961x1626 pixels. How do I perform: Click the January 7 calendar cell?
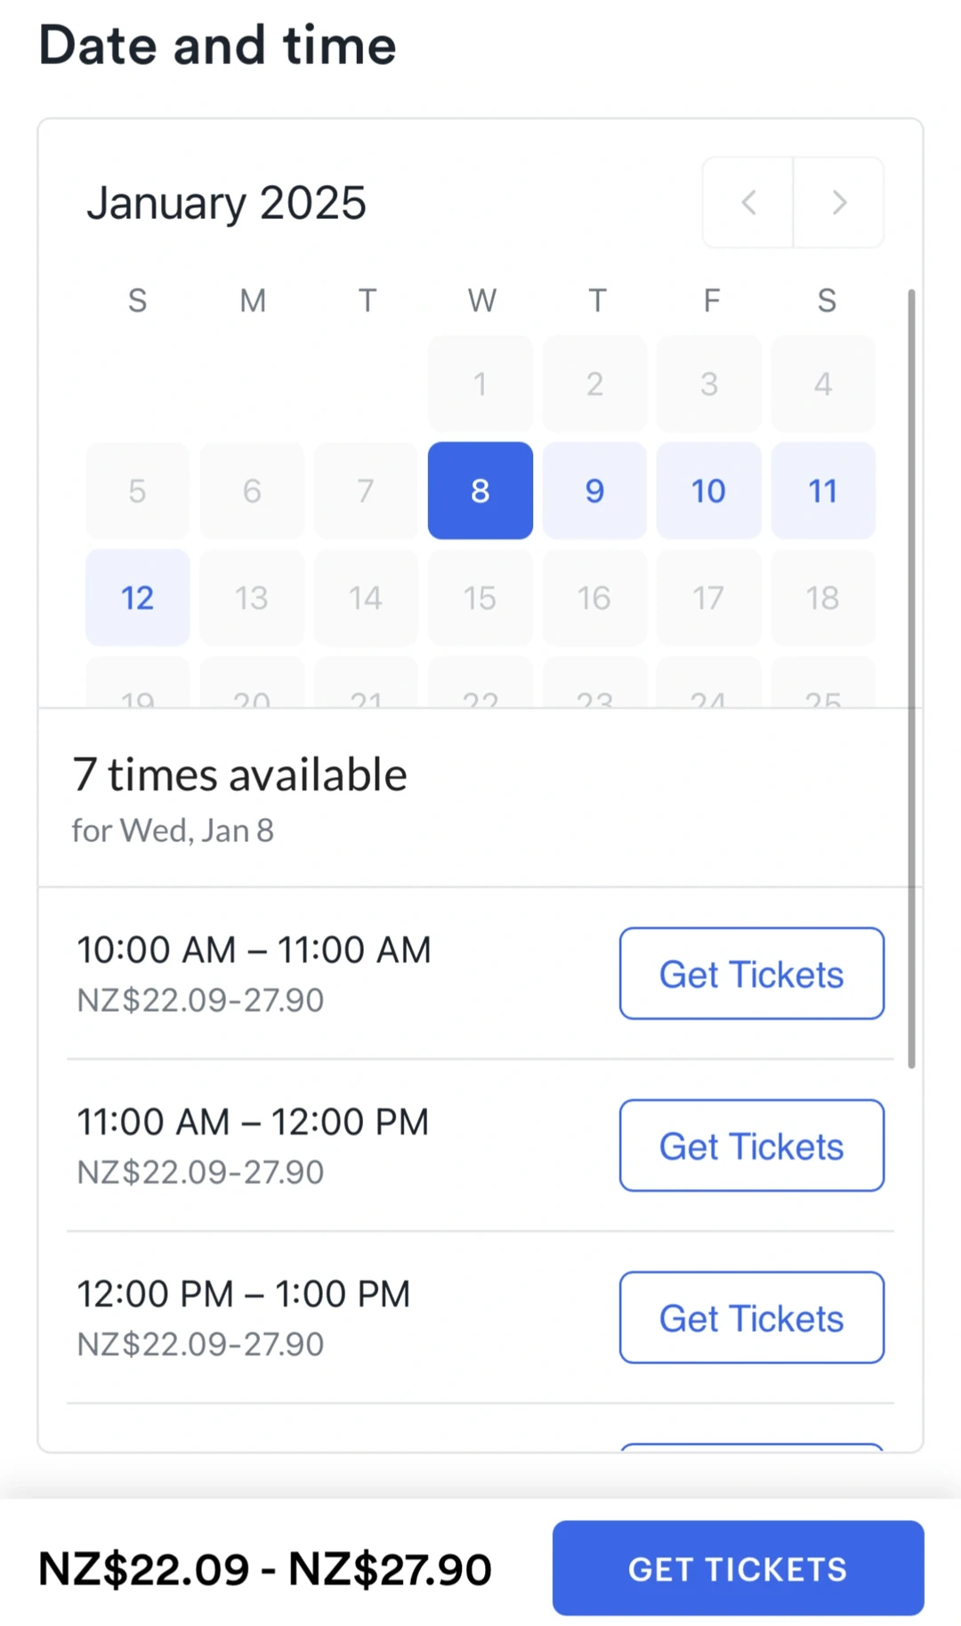tap(366, 490)
